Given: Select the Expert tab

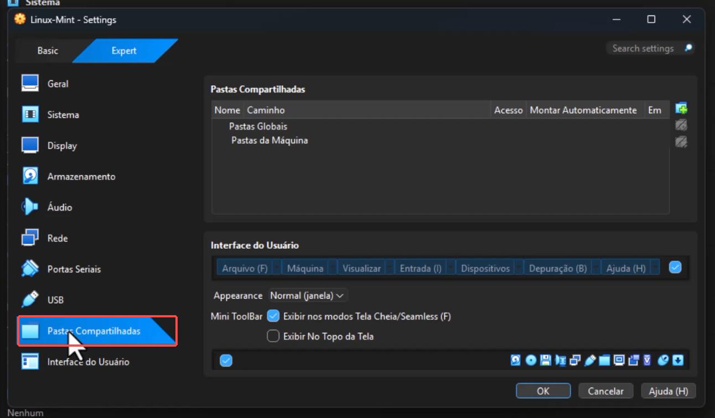Looking at the screenshot, I should click(124, 51).
